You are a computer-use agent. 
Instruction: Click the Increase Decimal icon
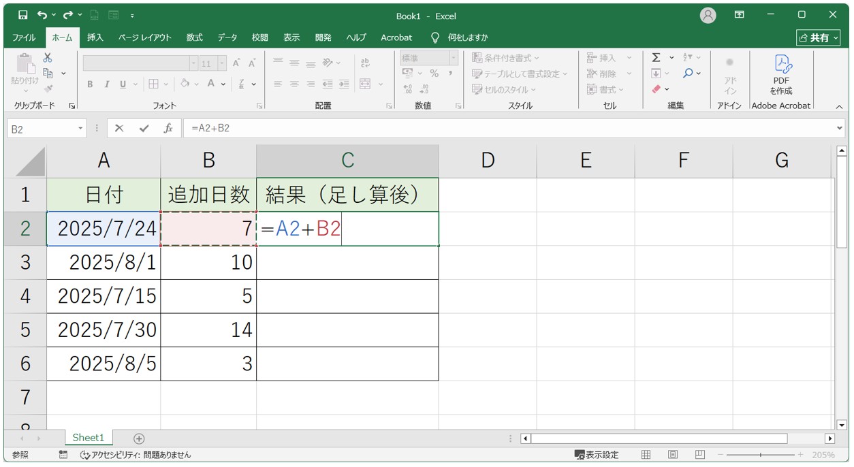click(408, 89)
